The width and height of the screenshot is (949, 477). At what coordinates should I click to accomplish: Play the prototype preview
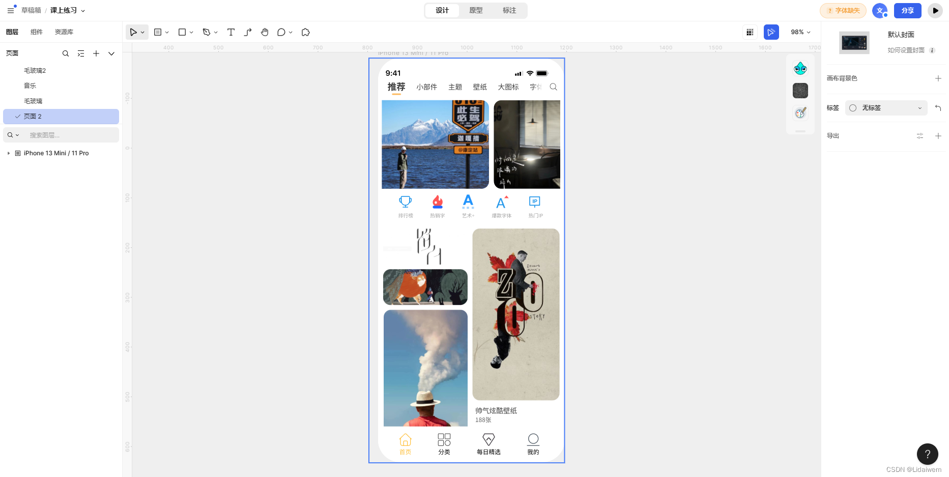coord(935,11)
